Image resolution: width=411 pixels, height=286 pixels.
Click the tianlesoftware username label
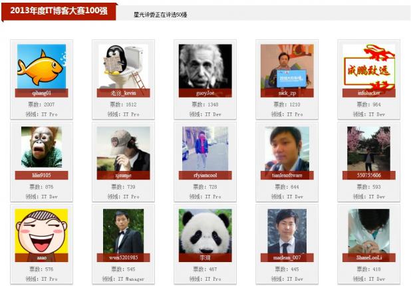287,175
